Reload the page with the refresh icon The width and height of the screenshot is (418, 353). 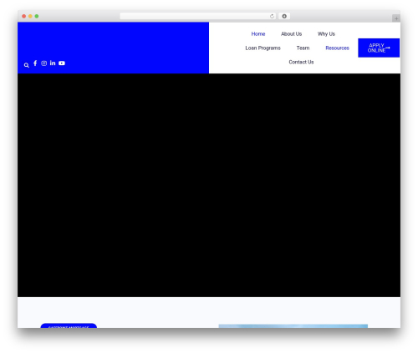pos(272,16)
